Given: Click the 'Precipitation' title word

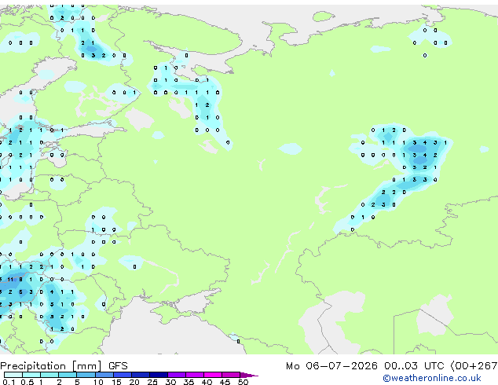Looking at the screenshot, I should coord(33,366).
